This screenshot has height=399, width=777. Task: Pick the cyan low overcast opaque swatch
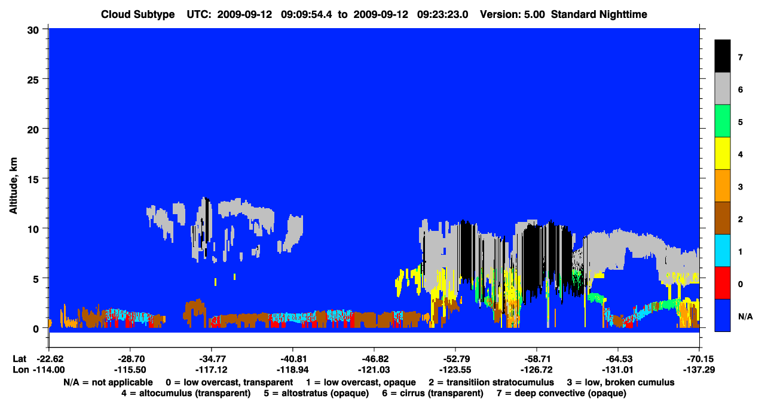723,251
